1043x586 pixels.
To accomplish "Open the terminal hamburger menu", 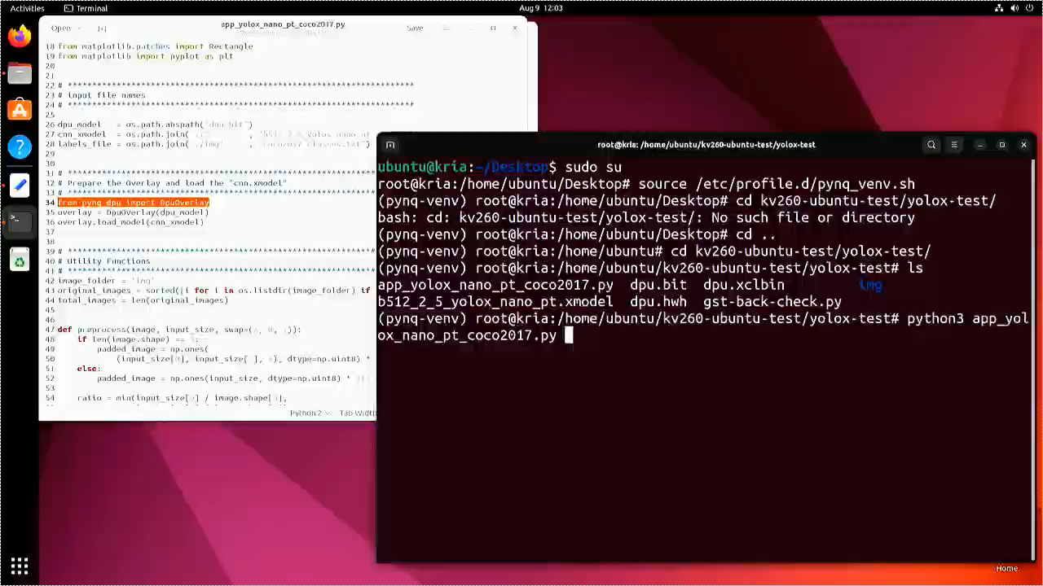I will [954, 144].
